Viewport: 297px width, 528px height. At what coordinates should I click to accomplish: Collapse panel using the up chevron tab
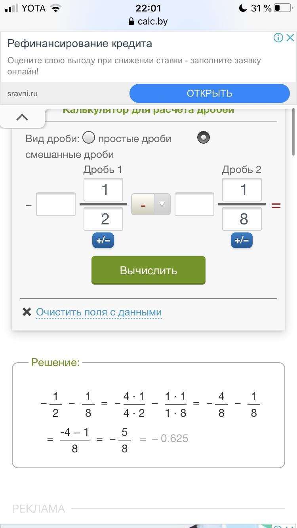(x=22, y=117)
